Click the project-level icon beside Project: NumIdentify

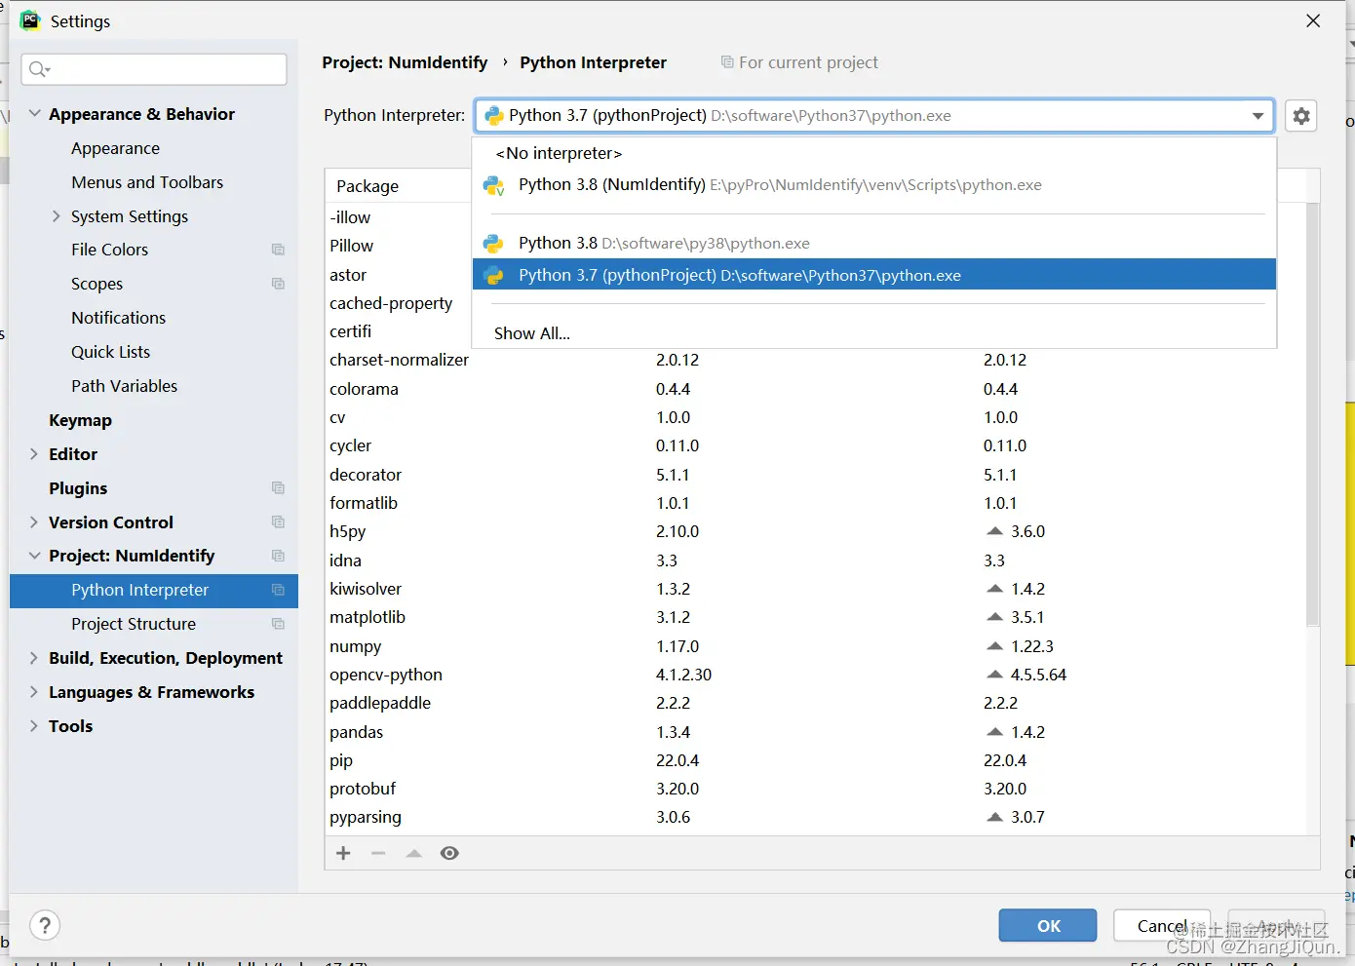(x=278, y=556)
